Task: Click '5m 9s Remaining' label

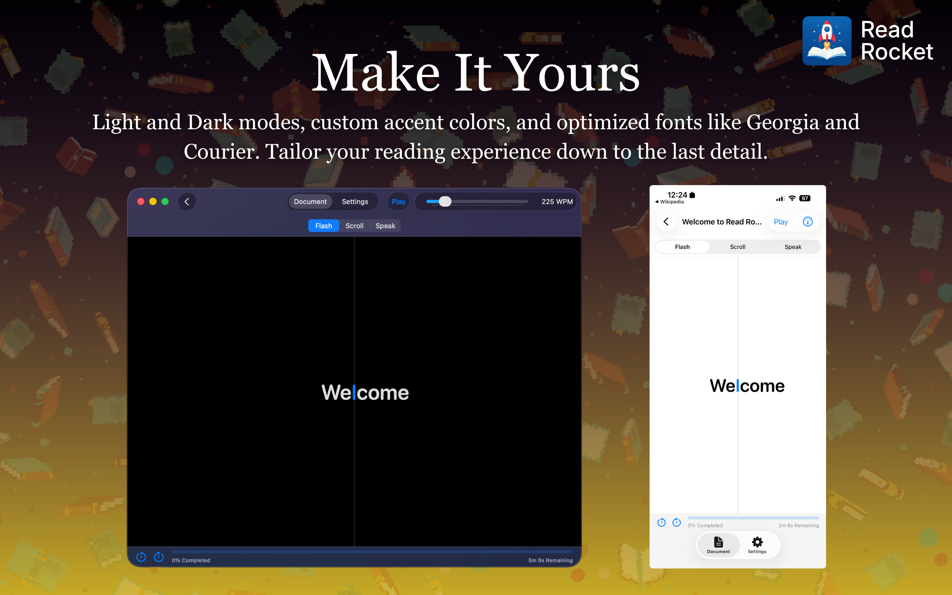Action: click(x=550, y=560)
